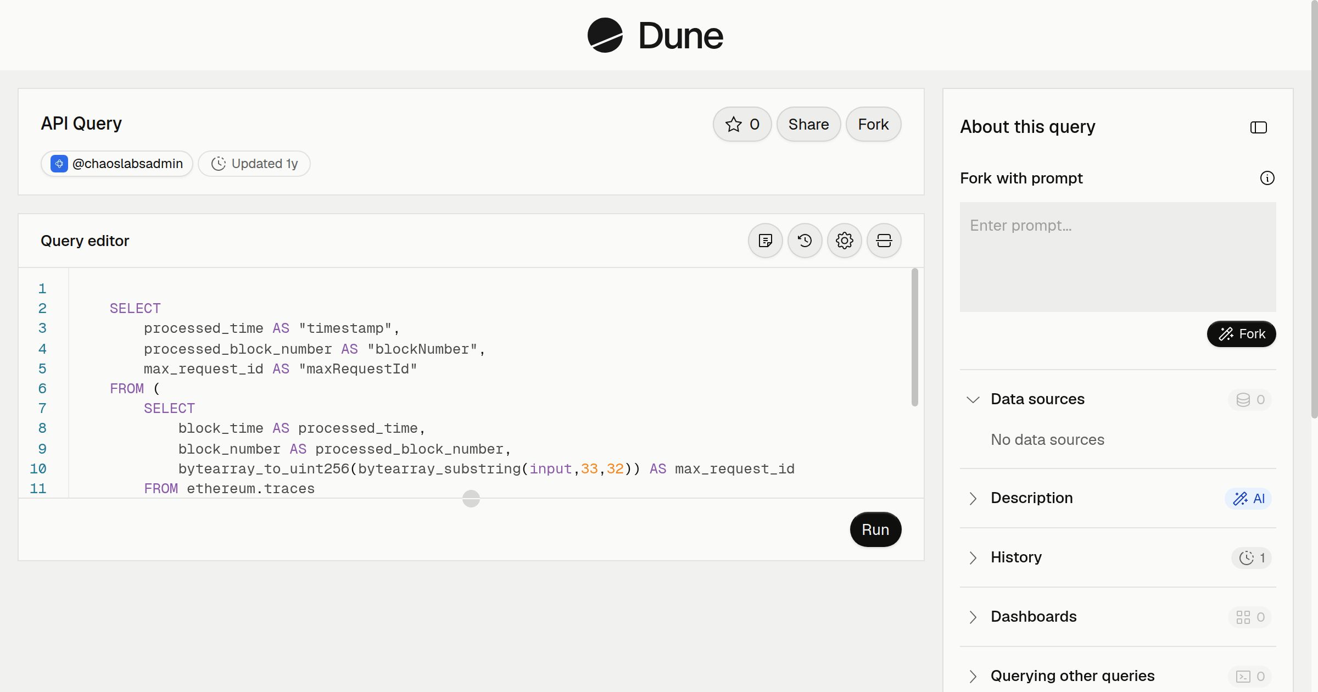The width and height of the screenshot is (1318, 692).
Task: Open the query version history icon
Action: click(x=805, y=241)
